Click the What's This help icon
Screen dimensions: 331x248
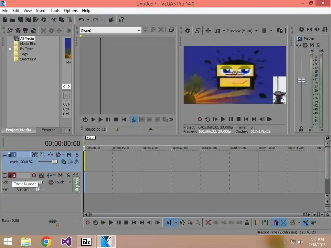pos(122,20)
